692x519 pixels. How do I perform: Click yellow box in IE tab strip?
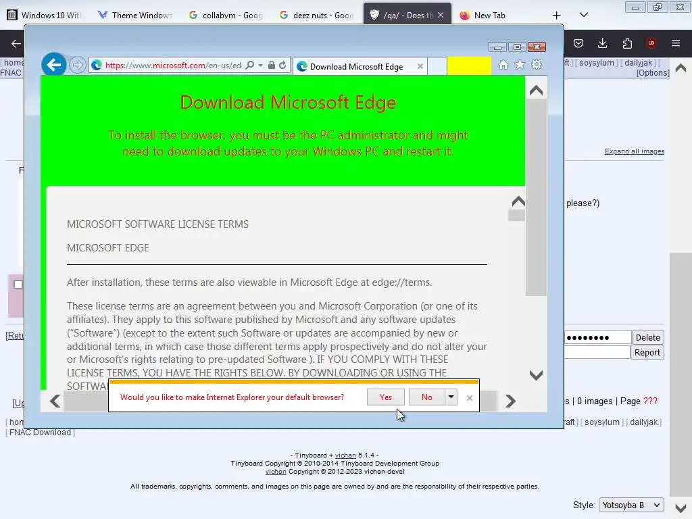(x=469, y=66)
